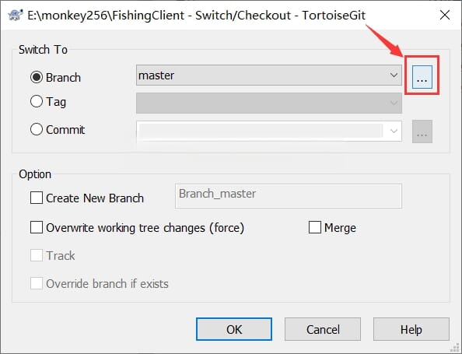
Task: Expand the Commit combo box arrow
Action: click(x=394, y=131)
